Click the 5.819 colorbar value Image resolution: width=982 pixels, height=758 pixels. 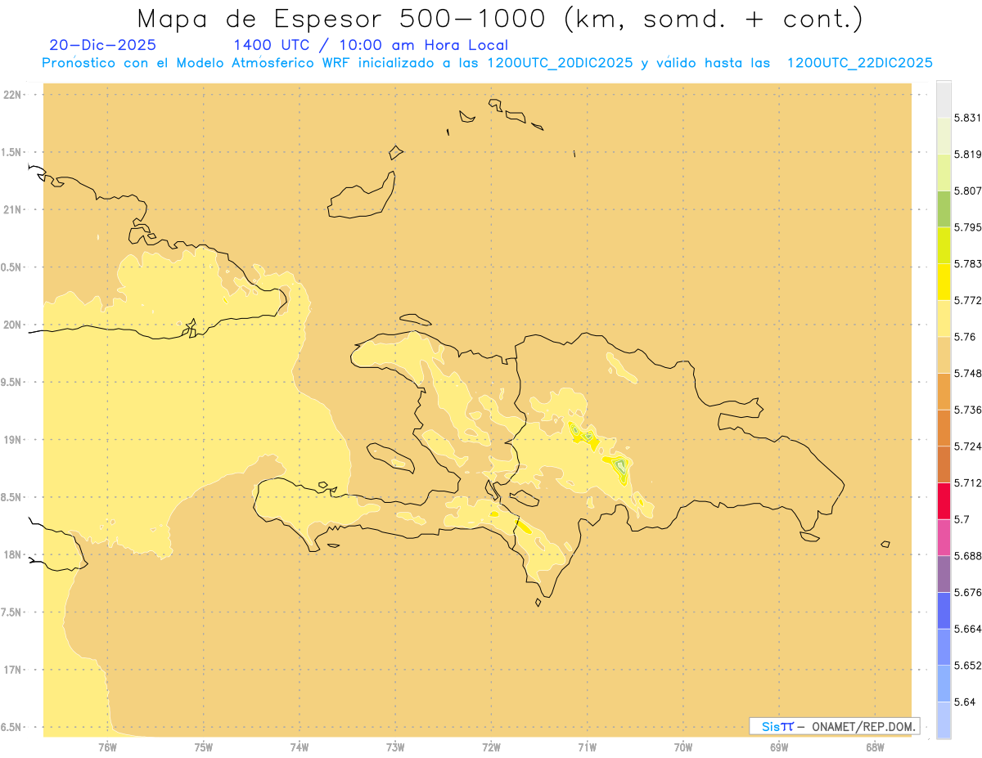967,155
